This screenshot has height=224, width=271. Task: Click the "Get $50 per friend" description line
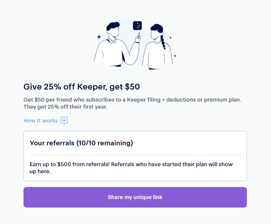(132, 100)
